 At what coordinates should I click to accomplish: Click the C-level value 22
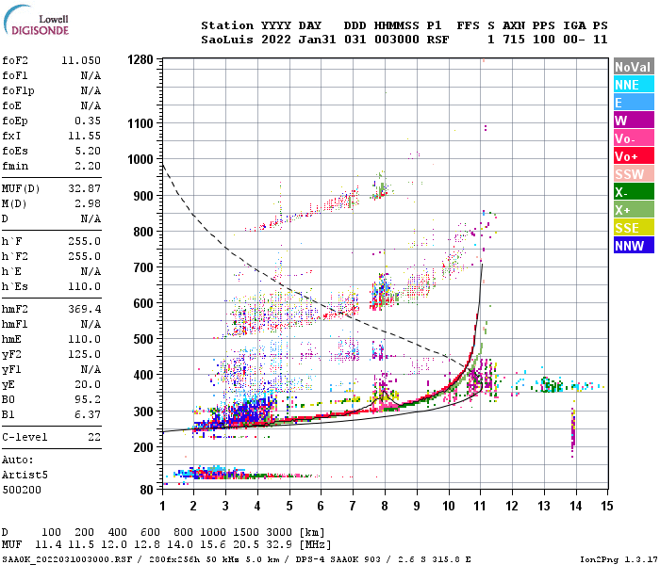coord(94,437)
